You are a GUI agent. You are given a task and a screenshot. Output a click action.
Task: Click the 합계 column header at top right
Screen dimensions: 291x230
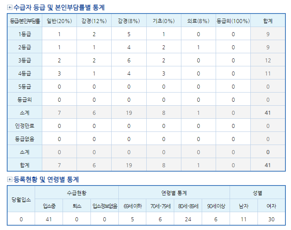tap(268, 21)
